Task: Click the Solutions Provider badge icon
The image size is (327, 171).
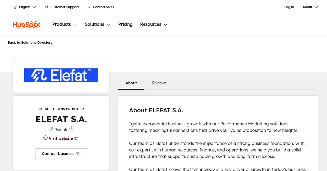Action: pyautogui.click(x=41, y=109)
